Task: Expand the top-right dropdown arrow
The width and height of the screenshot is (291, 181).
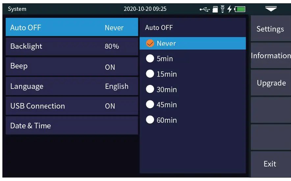Action: pos(271,9)
